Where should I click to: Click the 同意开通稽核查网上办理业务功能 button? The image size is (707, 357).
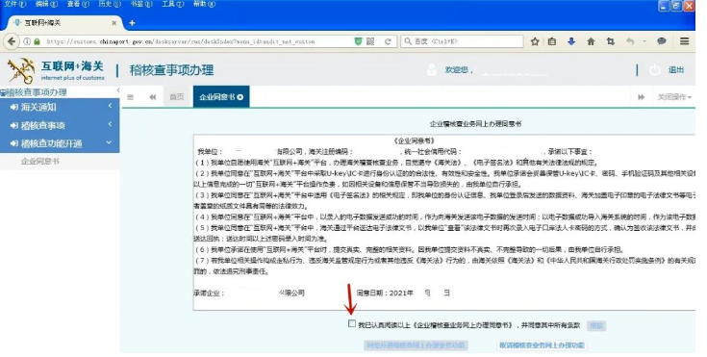416,345
